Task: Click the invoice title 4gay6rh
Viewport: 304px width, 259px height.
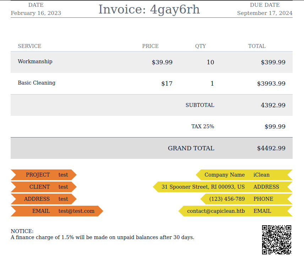Action: [149, 10]
